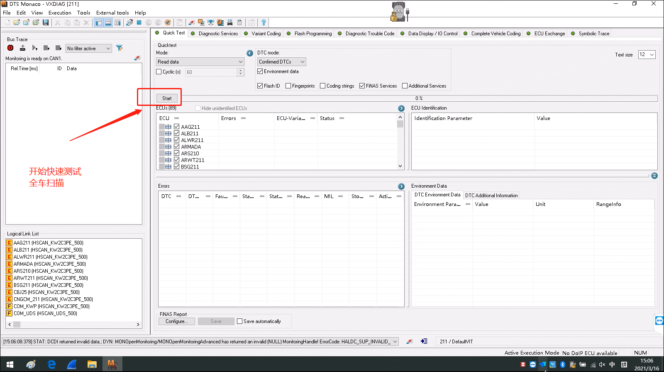Click the monitor connection icon in toolbar
This screenshot has width=664, height=372.
[201, 22]
